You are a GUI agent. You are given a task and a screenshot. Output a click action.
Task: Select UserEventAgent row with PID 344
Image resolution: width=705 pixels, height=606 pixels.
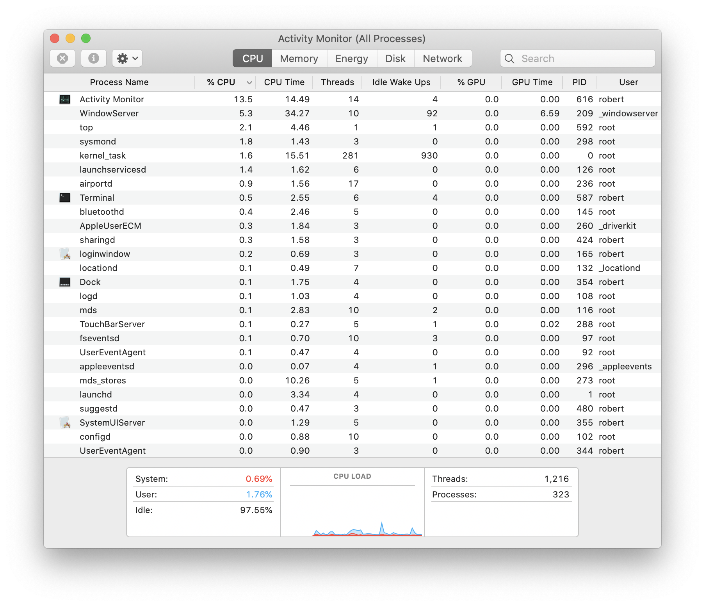click(x=352, y=450)
